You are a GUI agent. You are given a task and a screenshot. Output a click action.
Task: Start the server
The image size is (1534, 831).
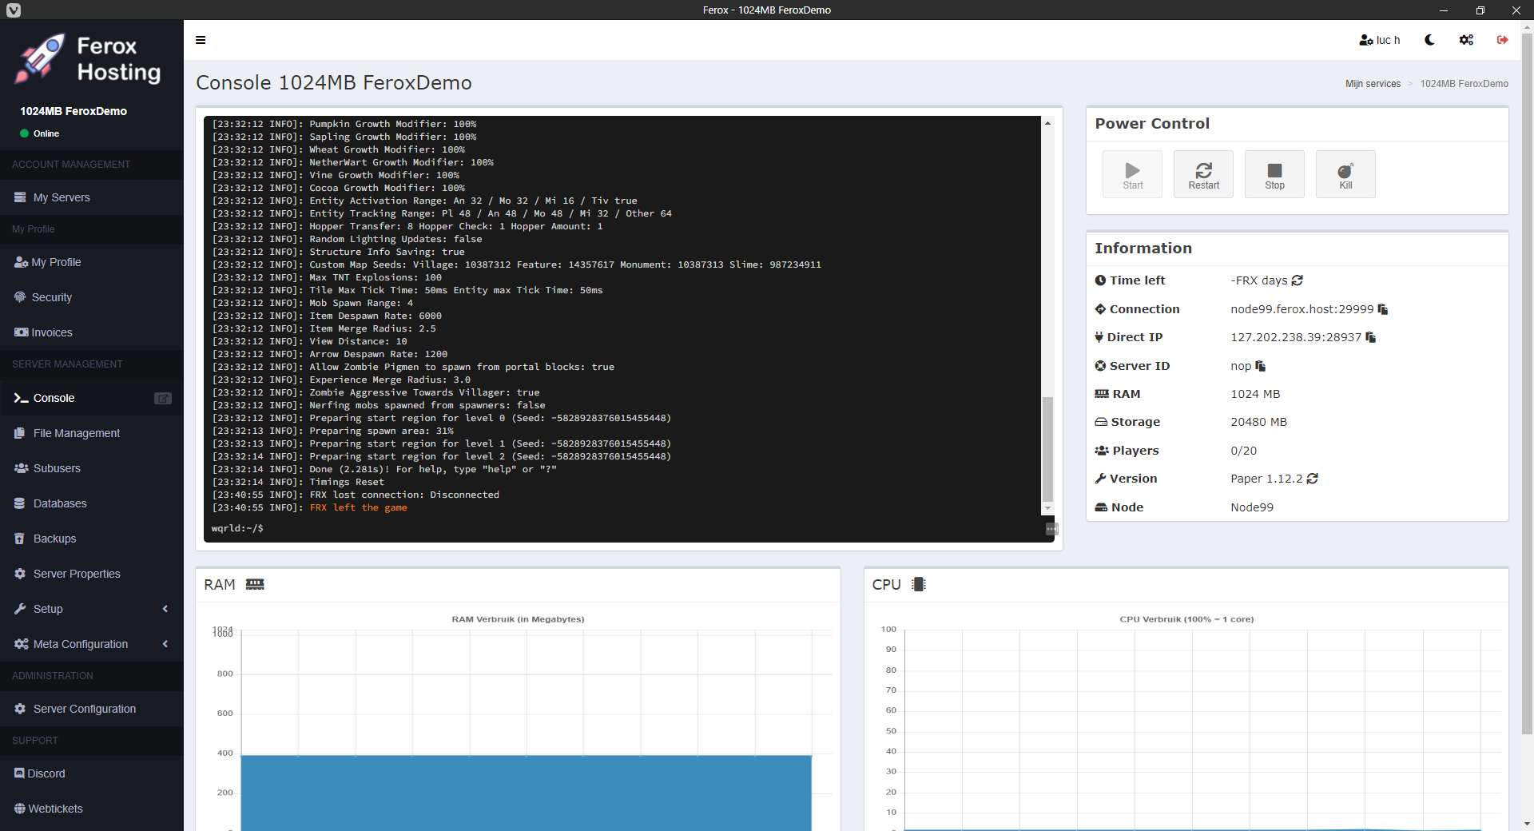pyautogui.click(x=1132, y=174)
